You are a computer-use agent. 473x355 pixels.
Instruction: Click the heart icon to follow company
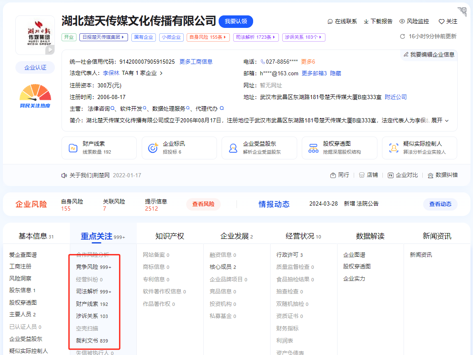coord(441,22)
